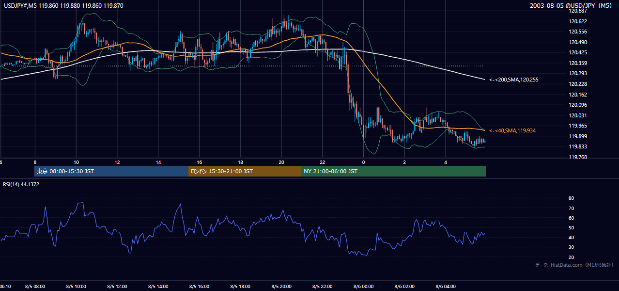Click the bottom time label 8/5 20:00
The image size is (619, 291).
click(x=281, y=287)
